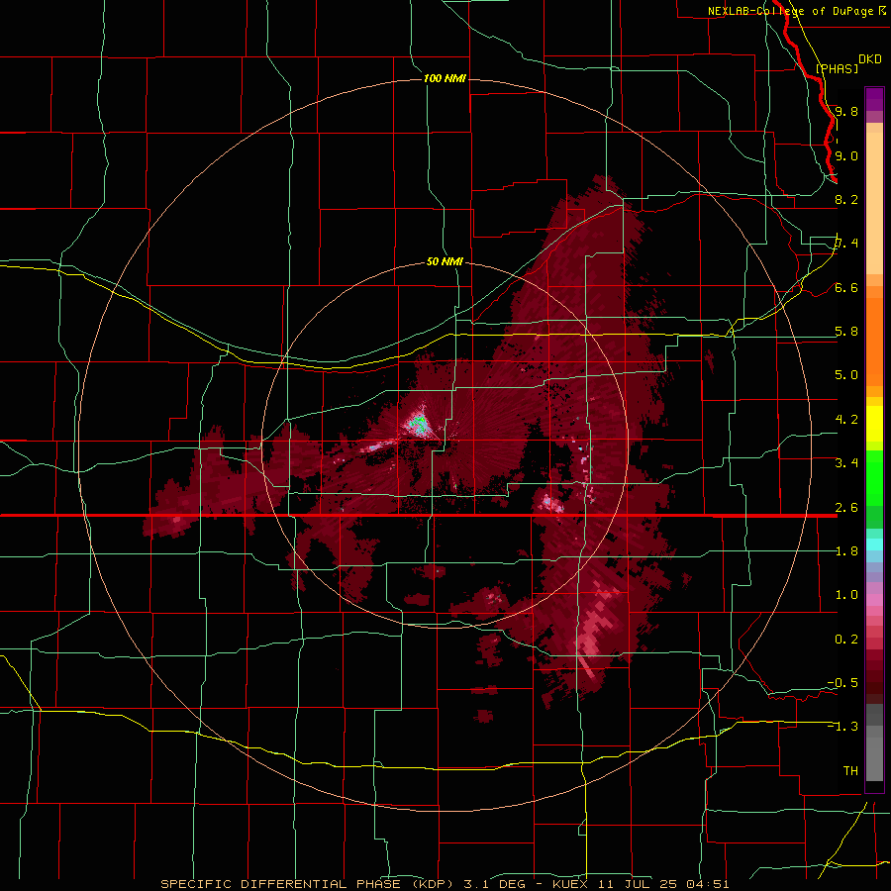
Task: Click the TH label at the scale bottom
Action: 850,771
